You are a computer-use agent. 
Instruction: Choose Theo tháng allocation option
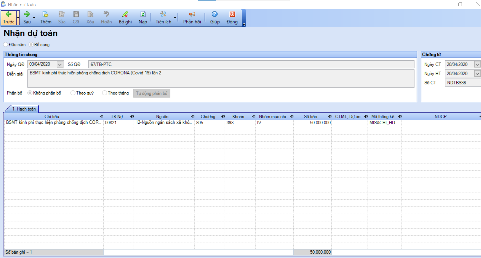click(104, 93)
